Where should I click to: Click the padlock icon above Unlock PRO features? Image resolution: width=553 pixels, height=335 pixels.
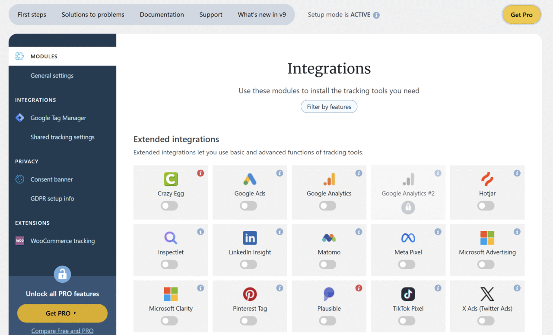click(62, 274)
